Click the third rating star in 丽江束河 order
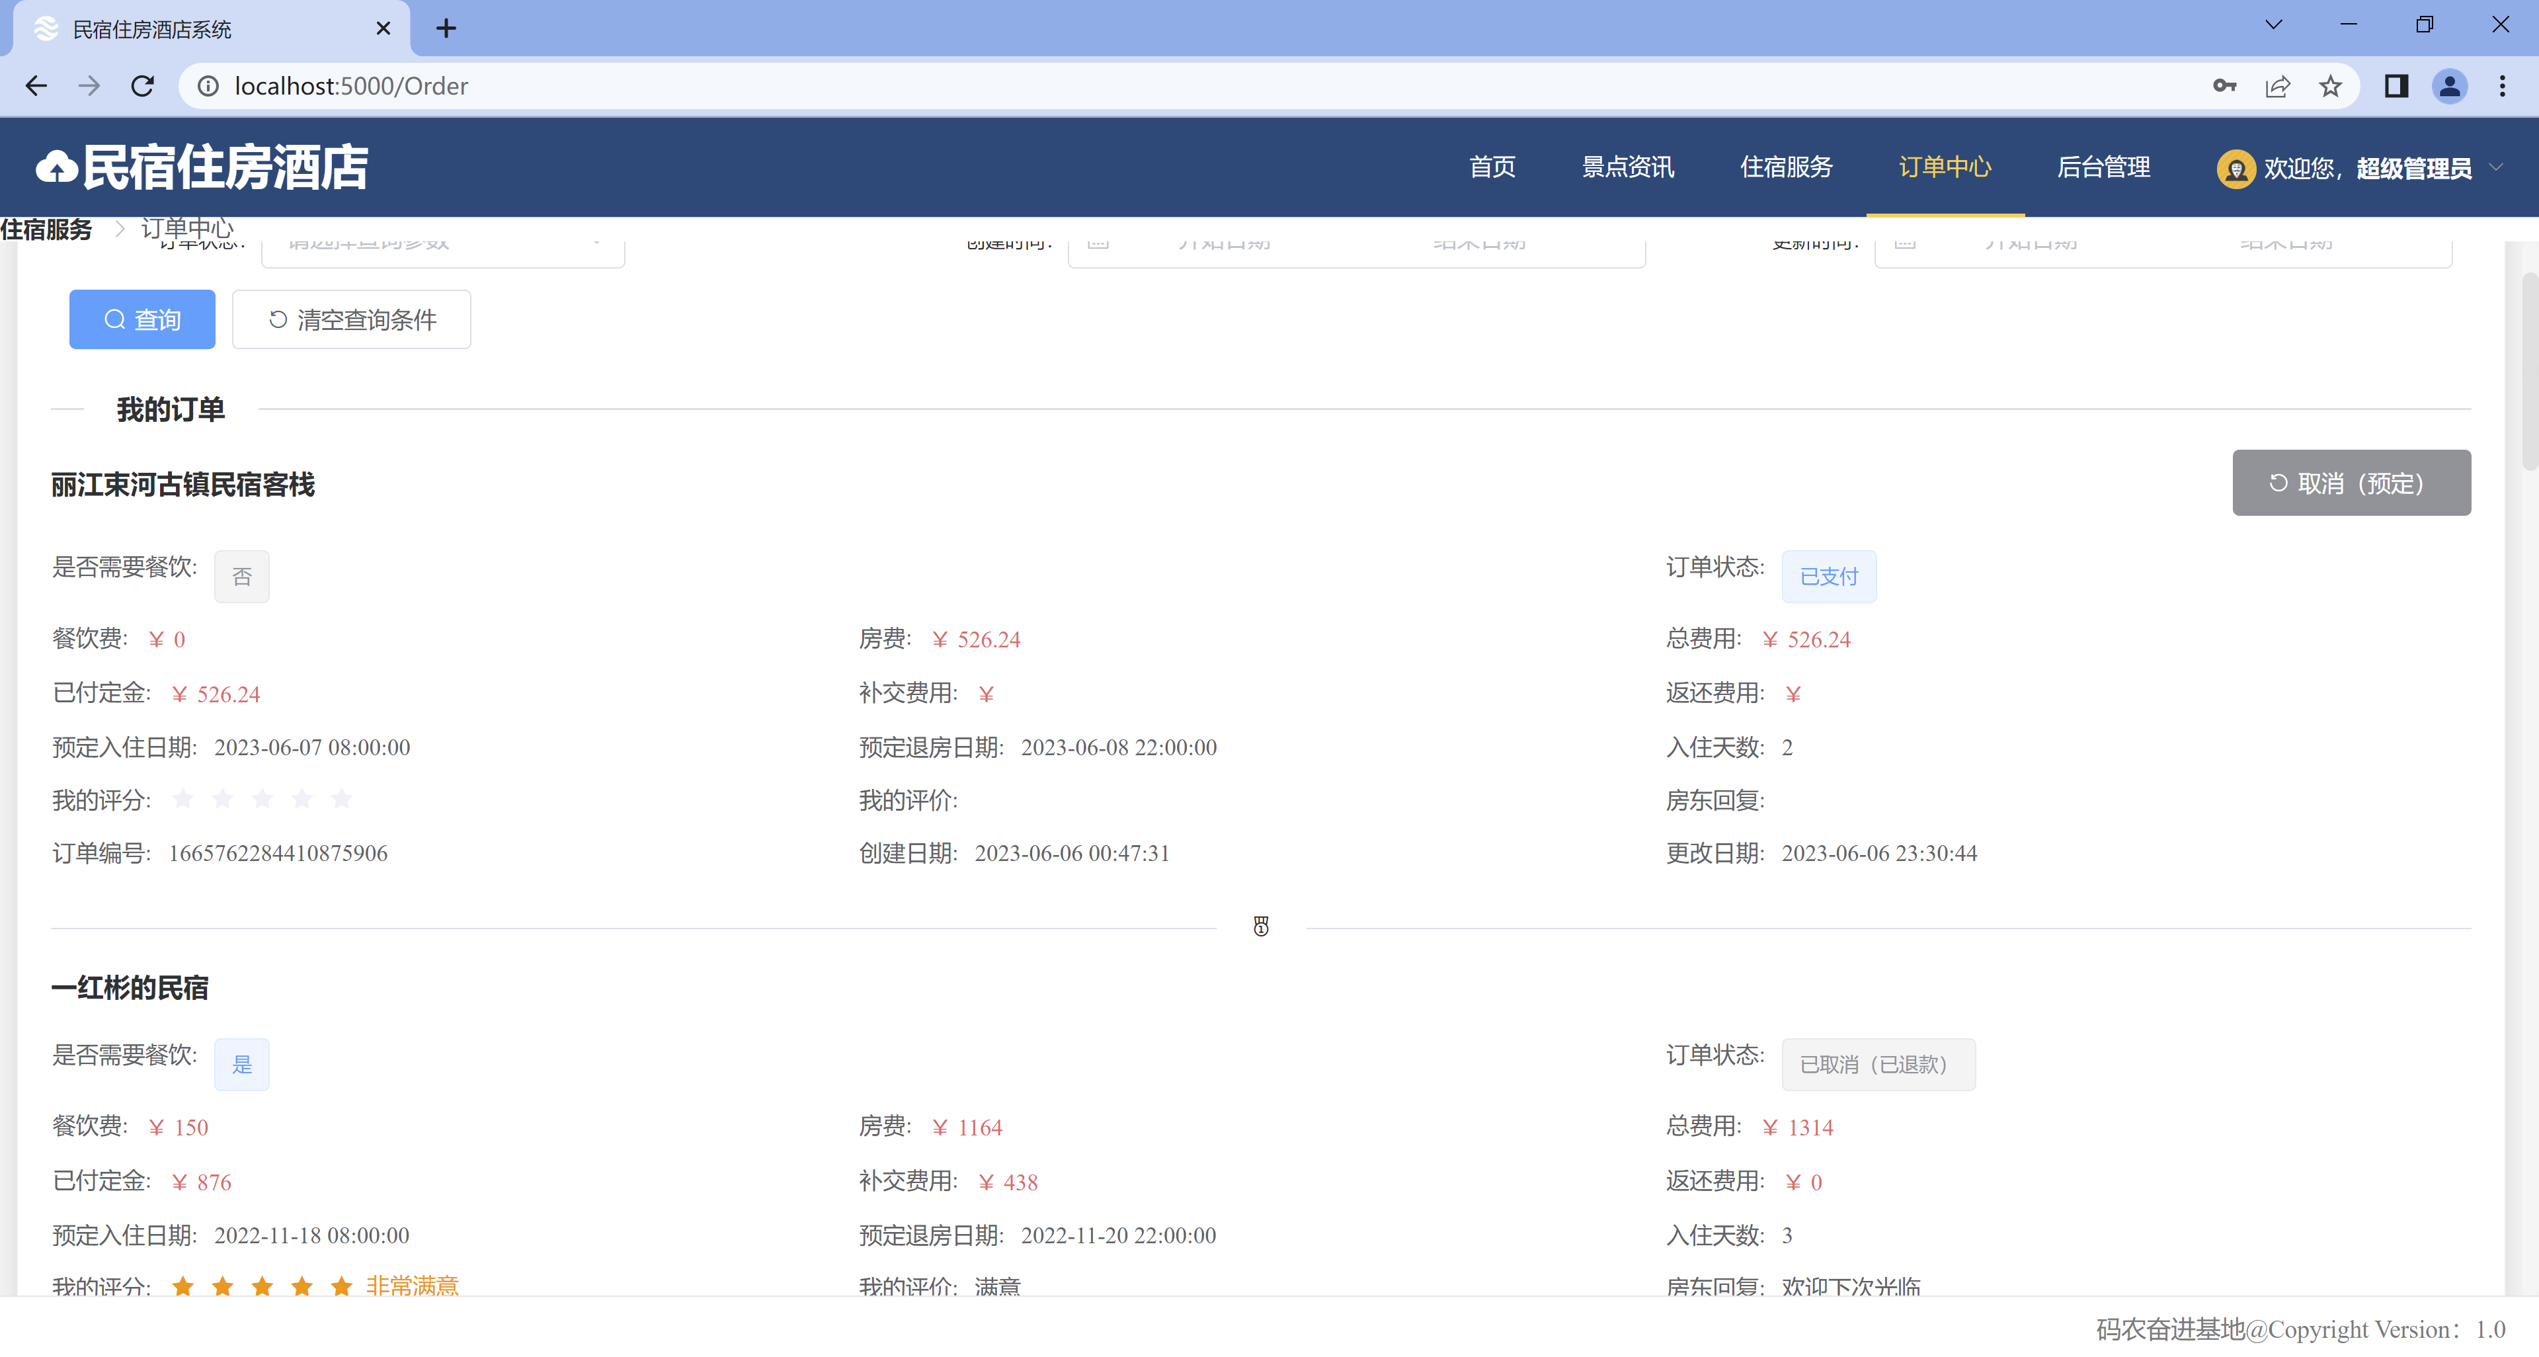 pos(262,798)
